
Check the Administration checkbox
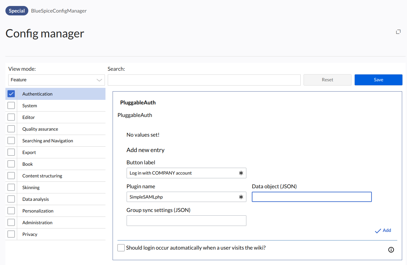[x=11, y=222]
